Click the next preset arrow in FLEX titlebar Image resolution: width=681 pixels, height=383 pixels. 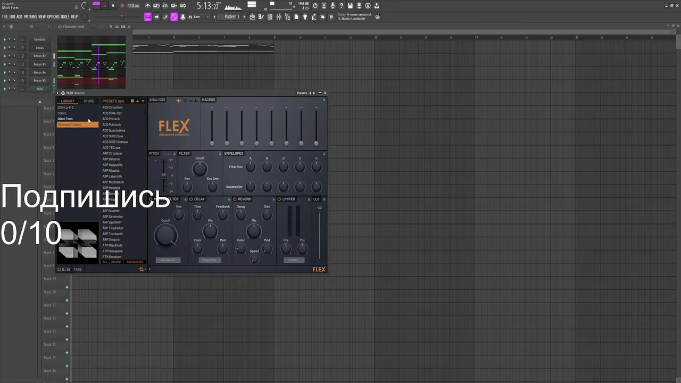[314, 93]
